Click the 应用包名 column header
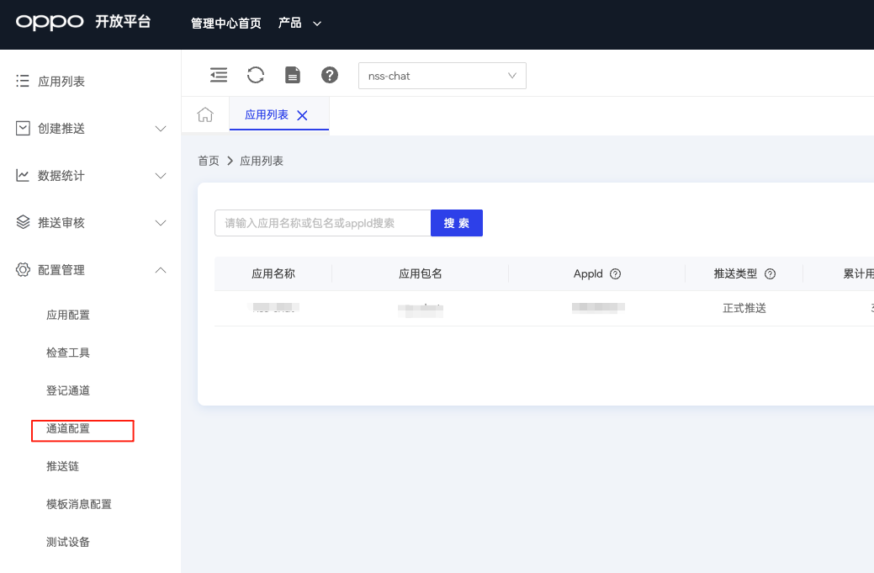 (421, 273)
